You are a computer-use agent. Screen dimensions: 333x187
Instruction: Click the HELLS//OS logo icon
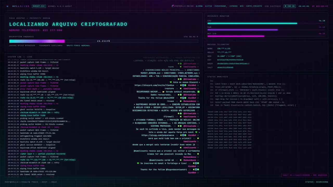point(8,6)
